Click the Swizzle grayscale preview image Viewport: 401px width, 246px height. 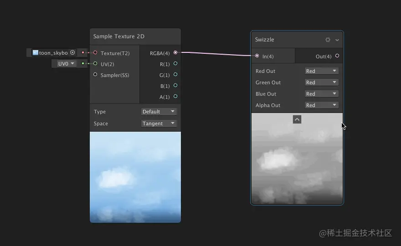(x=297, y=159)
